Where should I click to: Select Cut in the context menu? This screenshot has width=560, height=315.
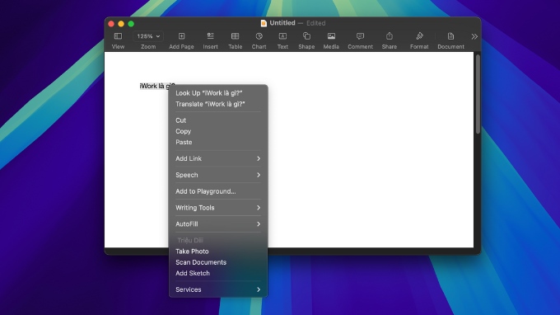(x=218, y=120)
